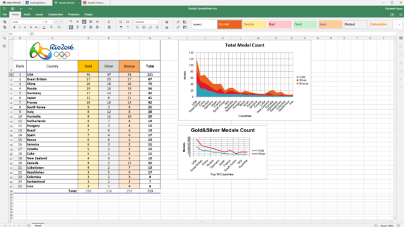Click the Save icon in the header
This screenshot has width=404, height=227.
tap(4, 9)
